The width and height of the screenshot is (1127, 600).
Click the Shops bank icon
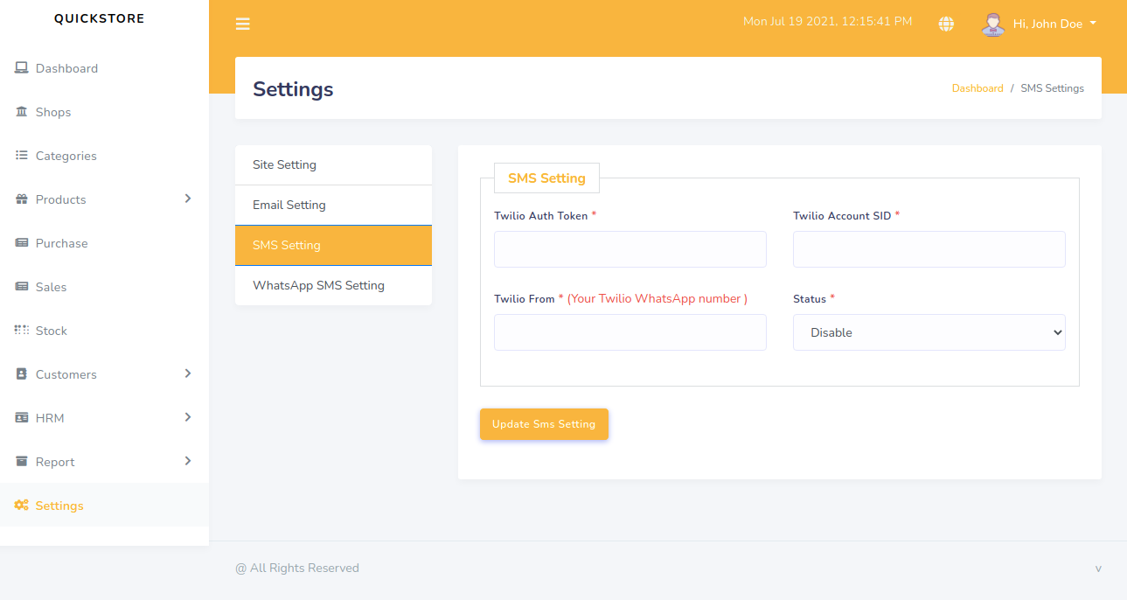coord(22,112)
